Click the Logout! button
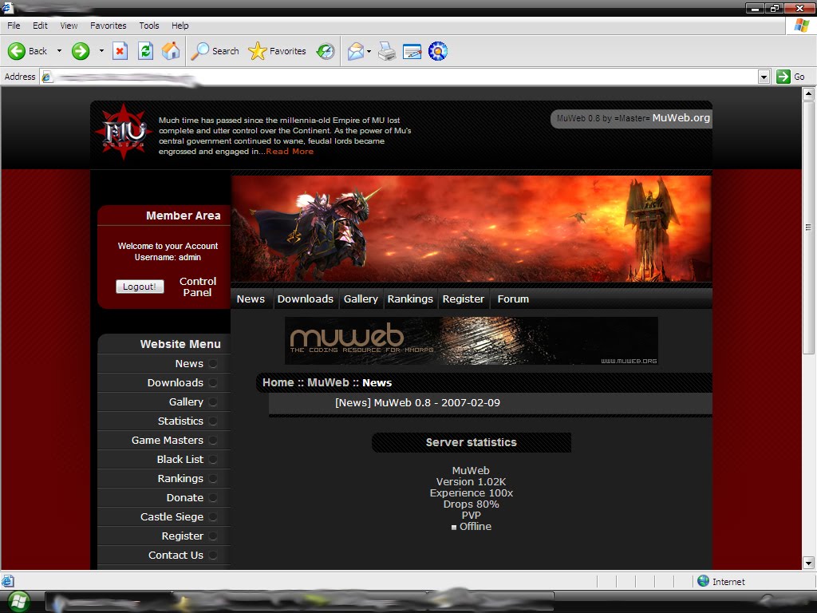Image resolution: width=817 pixels, height=613 pixels. tap(140, 286)
